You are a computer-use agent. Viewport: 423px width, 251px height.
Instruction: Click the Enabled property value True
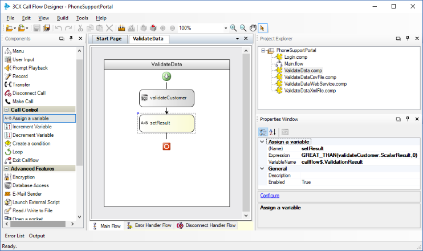360,182
